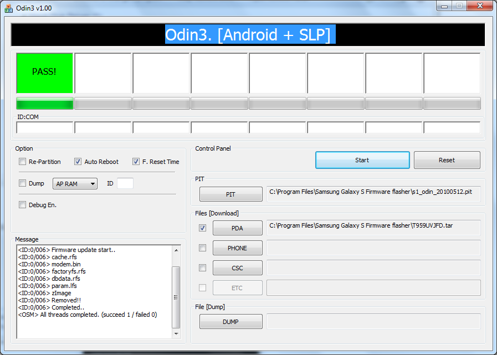Select the "param.lfs" message line
This screenshot has height=355, width=497.
[x=48, y=286]
